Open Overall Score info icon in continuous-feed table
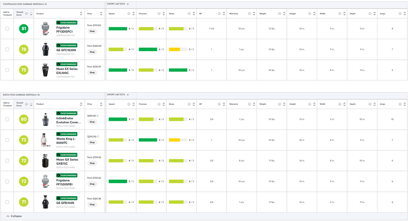Image resolution: width=408 pixels, height=221 pixels. 26,14
